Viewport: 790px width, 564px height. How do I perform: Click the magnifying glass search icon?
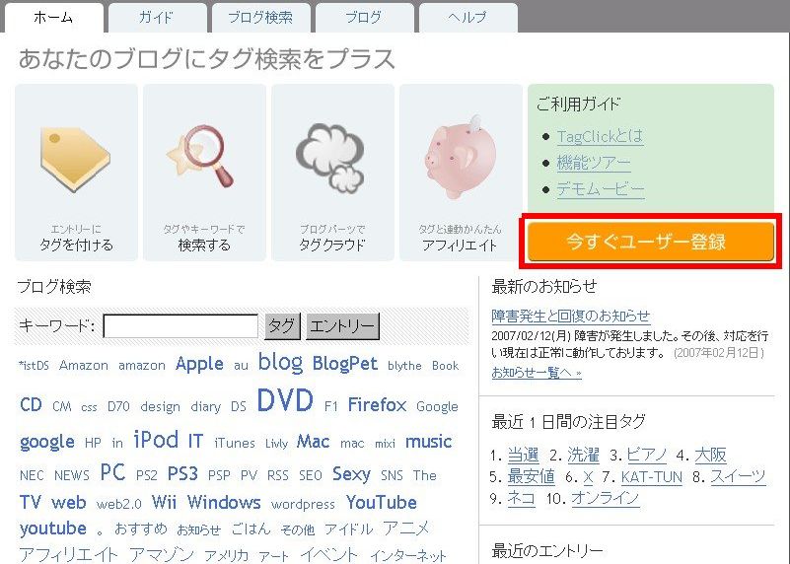click(x=201, y=156)
